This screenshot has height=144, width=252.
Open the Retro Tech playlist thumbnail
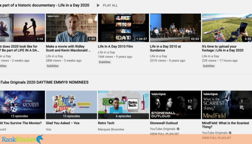[x=123, y=105]
